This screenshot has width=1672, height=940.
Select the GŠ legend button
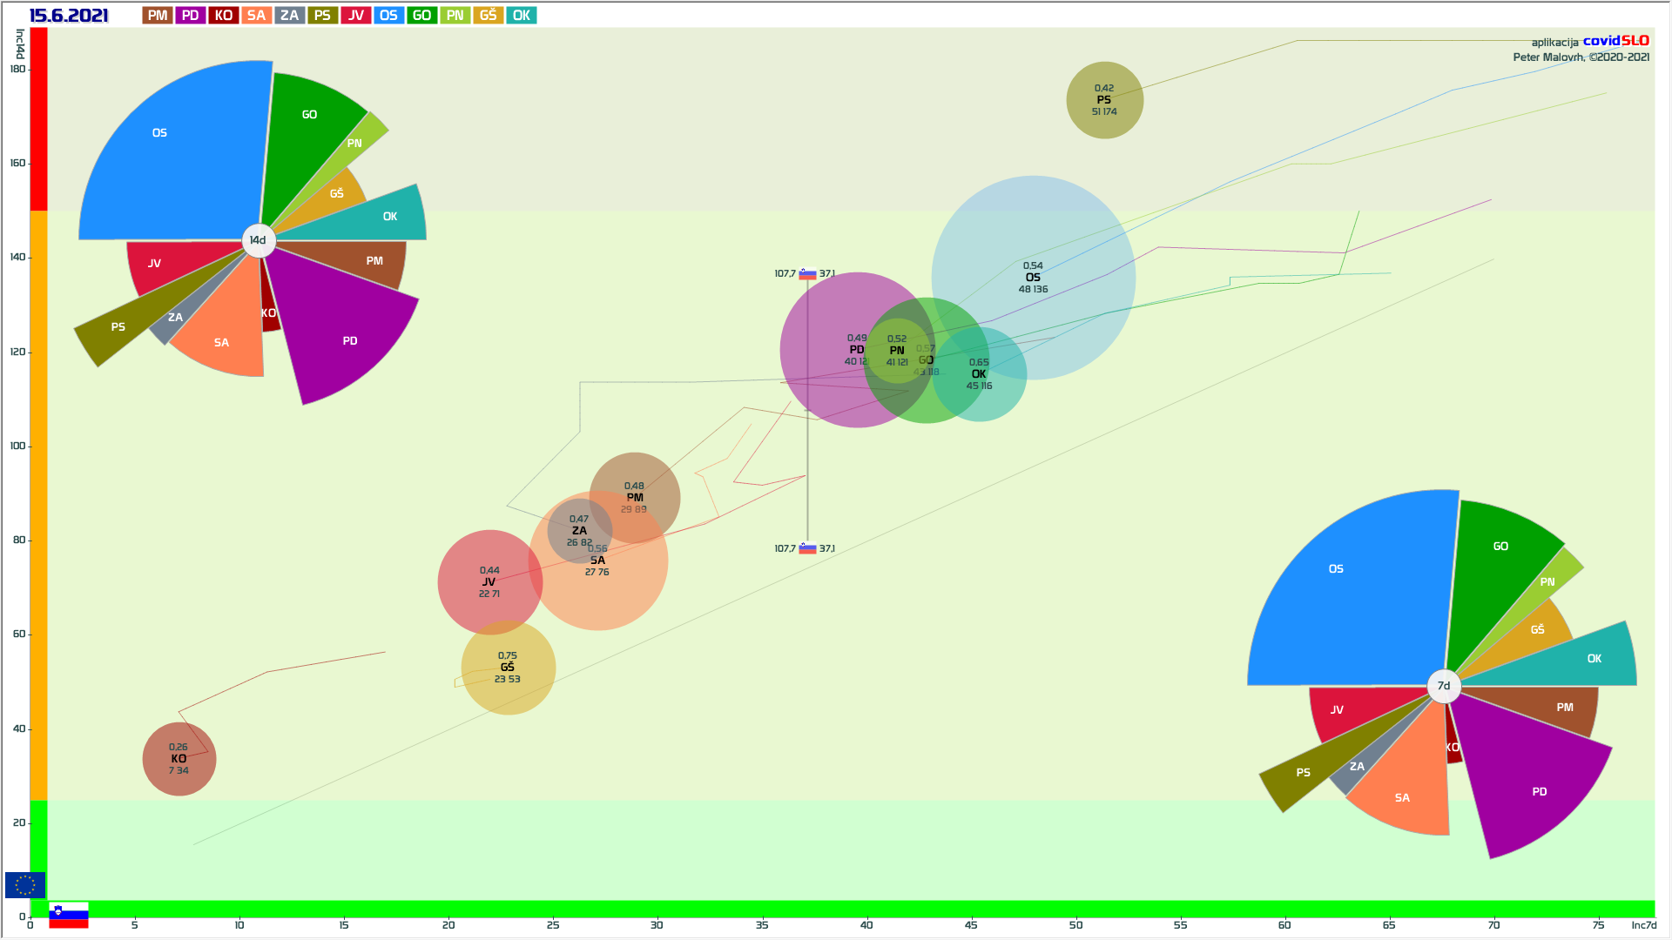[x=489, y=15]
